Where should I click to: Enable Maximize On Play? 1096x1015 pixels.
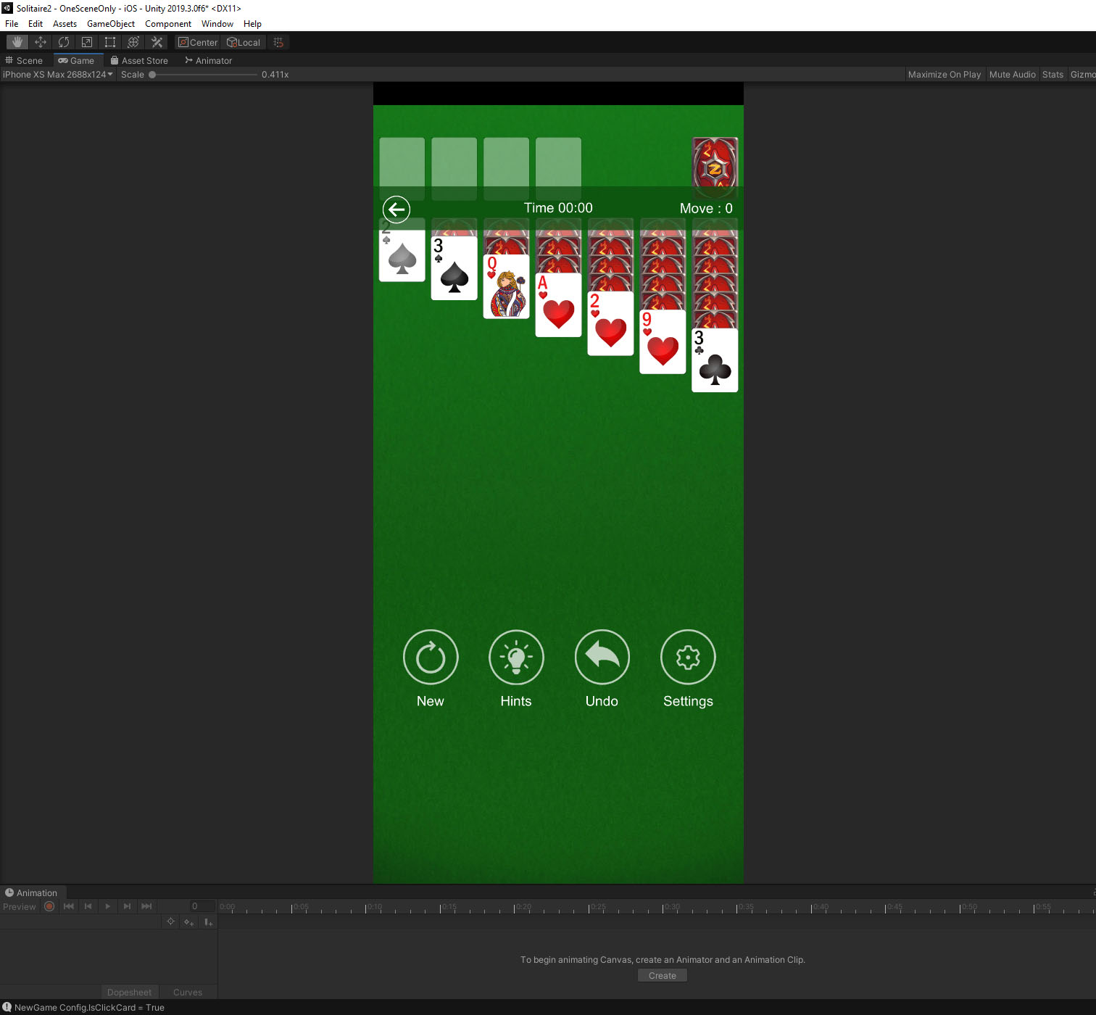click(945, 74)
